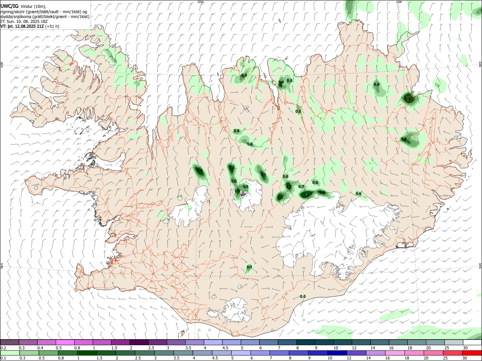The width and height of the screenshot is (482, 361).
Task: Click the 0.9 precipitation value on the map
Action: click(244, 76)
